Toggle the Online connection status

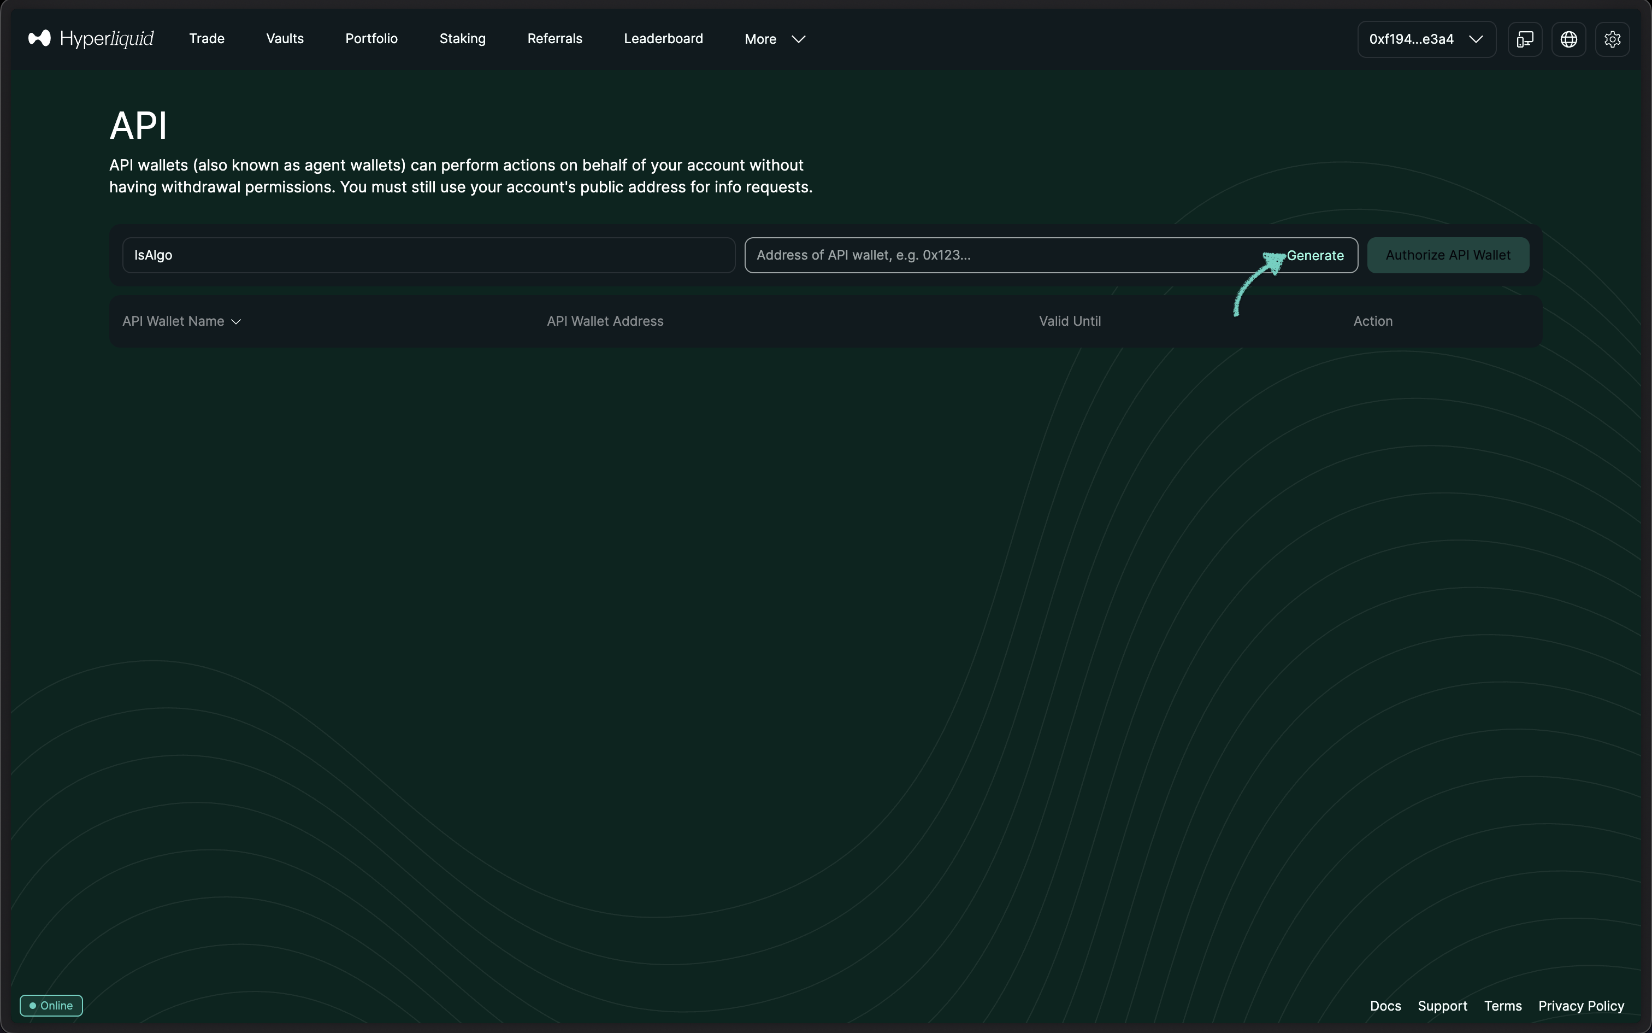50,1005
